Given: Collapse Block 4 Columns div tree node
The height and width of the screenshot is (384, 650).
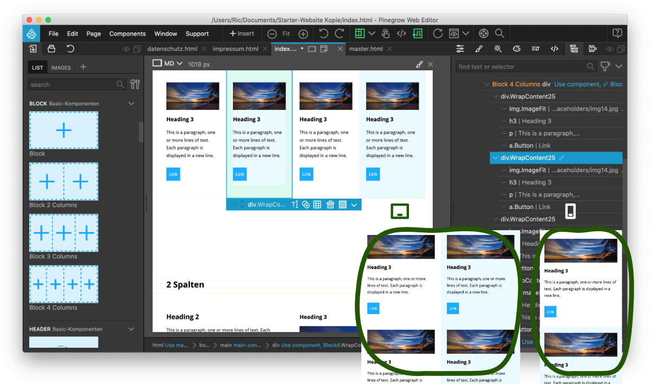Looking at the screenshot, I should pyautogui.click(x=486, y=84).
